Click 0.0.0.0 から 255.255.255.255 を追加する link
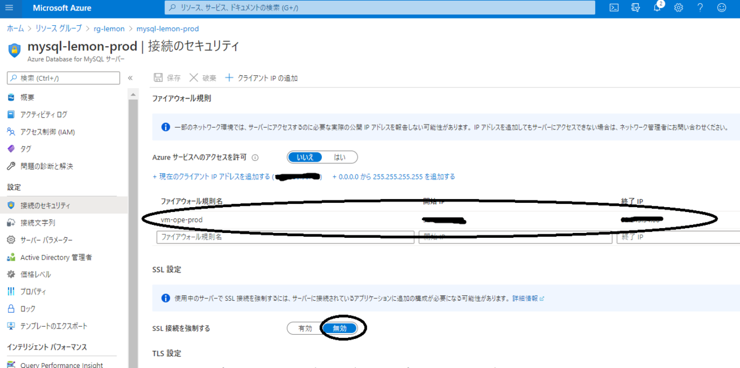 (393, 177)
